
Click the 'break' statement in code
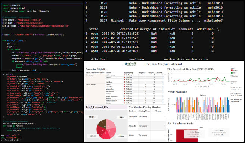click(x=19, y=67)
